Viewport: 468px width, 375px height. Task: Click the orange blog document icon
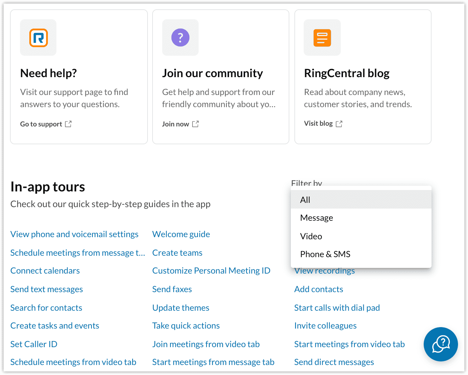(x=322, y=37)
